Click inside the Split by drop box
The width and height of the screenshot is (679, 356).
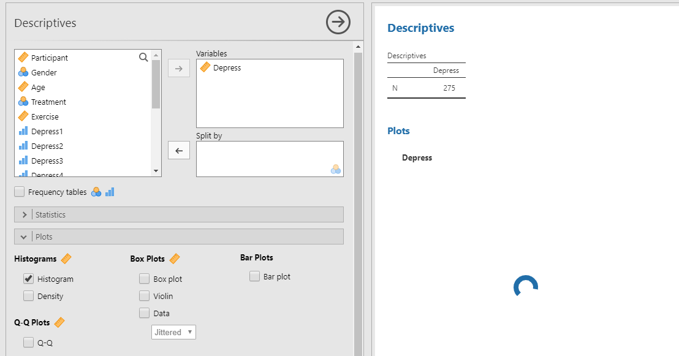click(270, 159)
